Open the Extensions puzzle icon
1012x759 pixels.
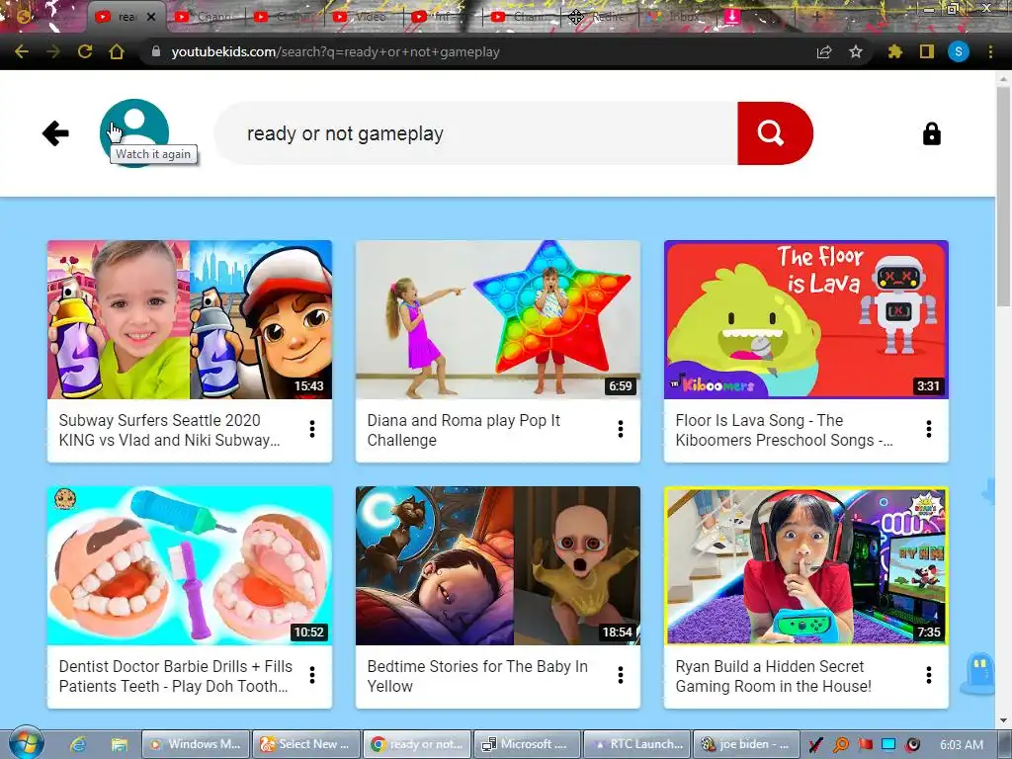(x=894, y=51)
